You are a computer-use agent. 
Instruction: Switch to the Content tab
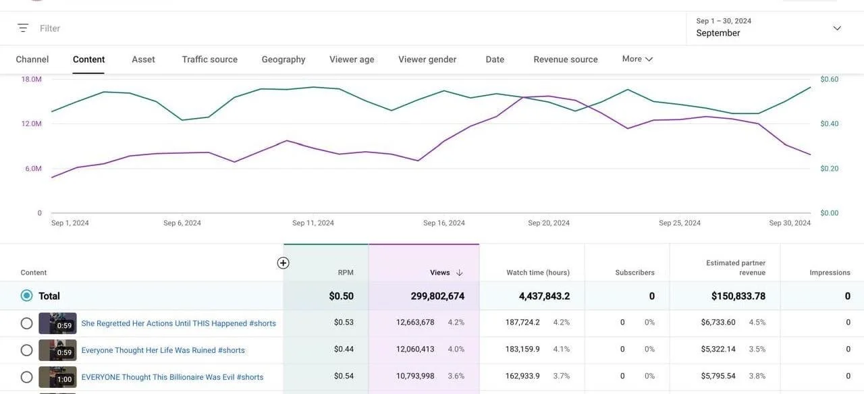pos(88,59)
